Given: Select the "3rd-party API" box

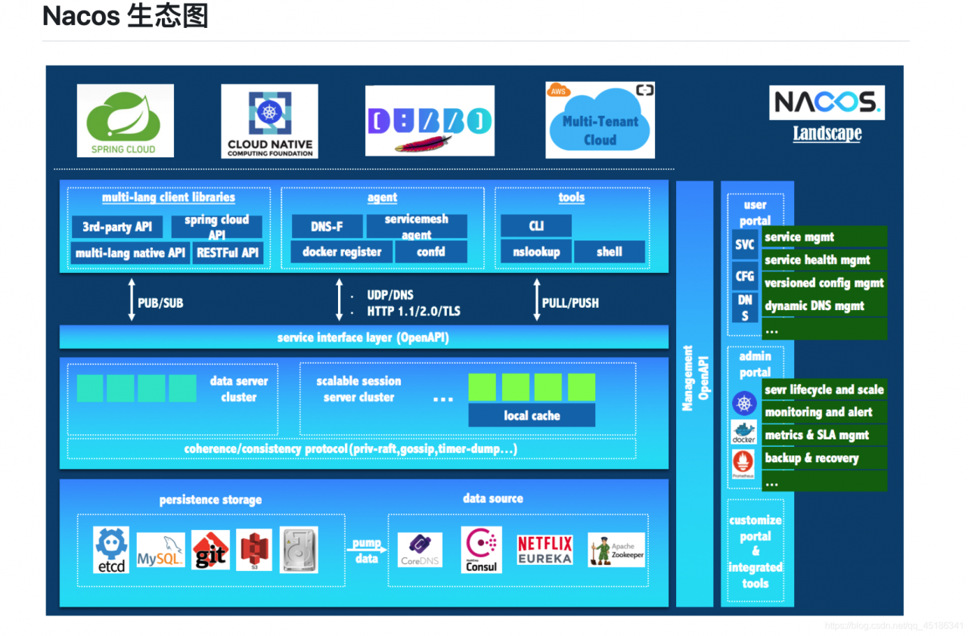Looking at the screenshot, I should pyautogui.click(x=117, y=227).
